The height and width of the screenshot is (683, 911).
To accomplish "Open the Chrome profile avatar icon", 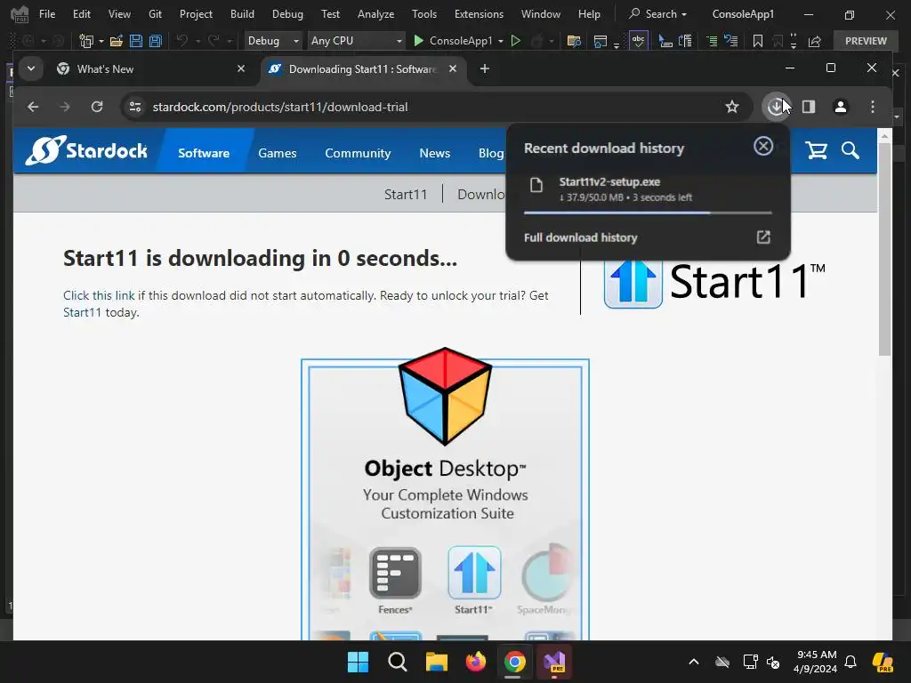I will 841,107.
